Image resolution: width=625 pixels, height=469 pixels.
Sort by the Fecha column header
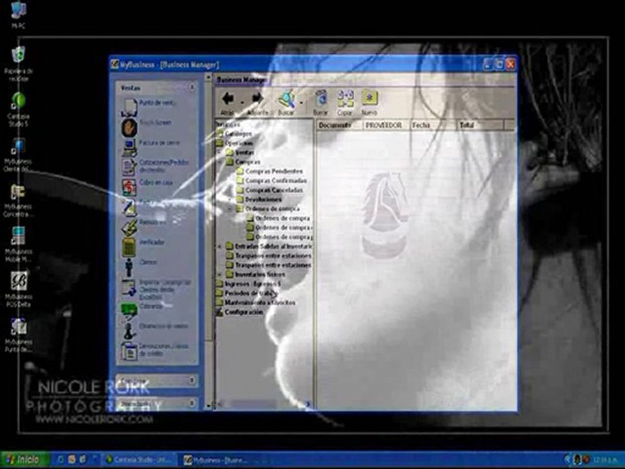tap(433, 125)
